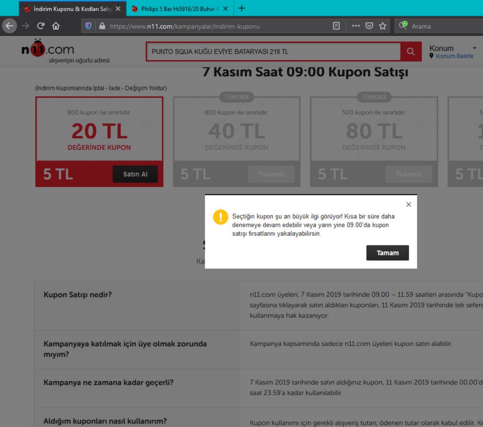Click the browser Back arrow button
This screenshot has width=483, height=427.
pos(10,26)
